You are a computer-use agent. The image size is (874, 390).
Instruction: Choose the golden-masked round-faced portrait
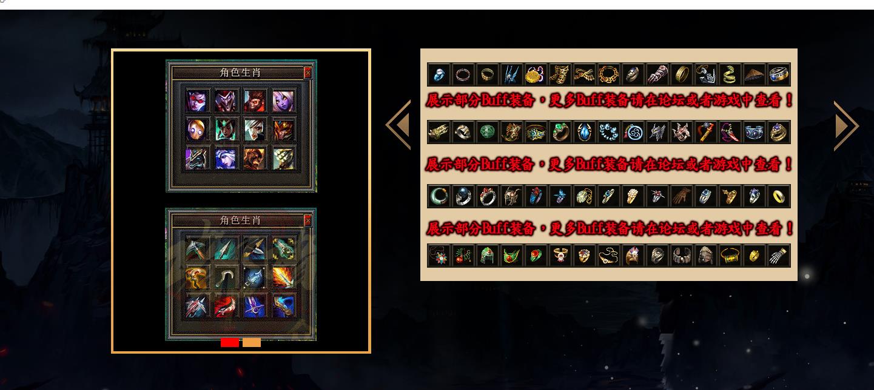pos(197,129)
